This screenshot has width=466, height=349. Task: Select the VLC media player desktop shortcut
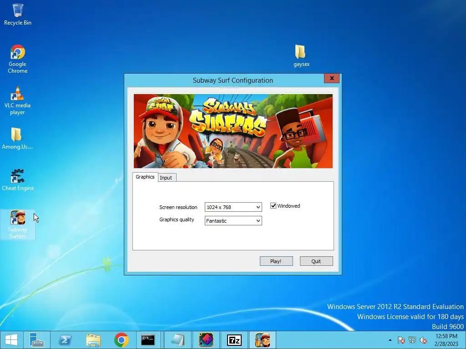[x=18, y=100]
